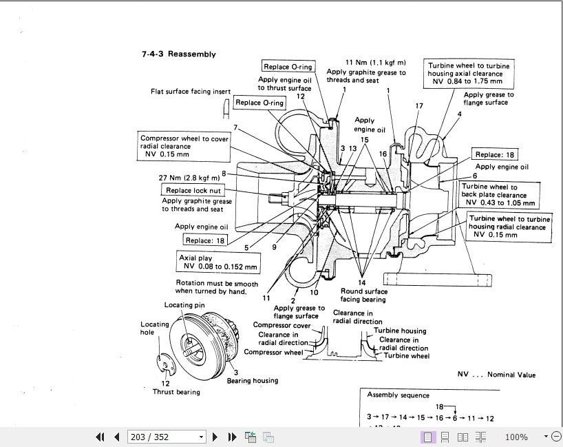563x447 pixels.
Task: Click the zoom out minus button
Action: pyautogui.click(x=557, y=437)
